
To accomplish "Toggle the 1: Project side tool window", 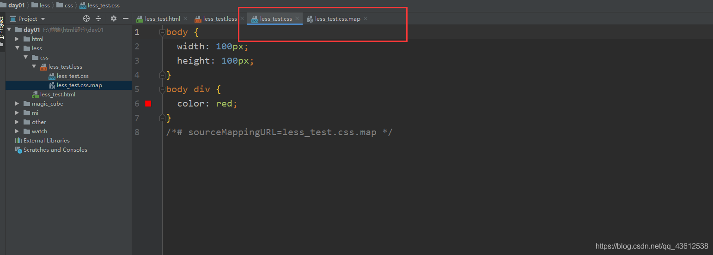I will 2,30.
